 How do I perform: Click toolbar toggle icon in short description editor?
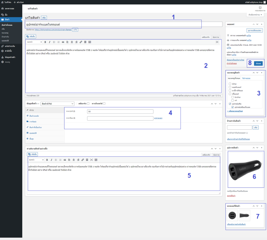[96, 160]
